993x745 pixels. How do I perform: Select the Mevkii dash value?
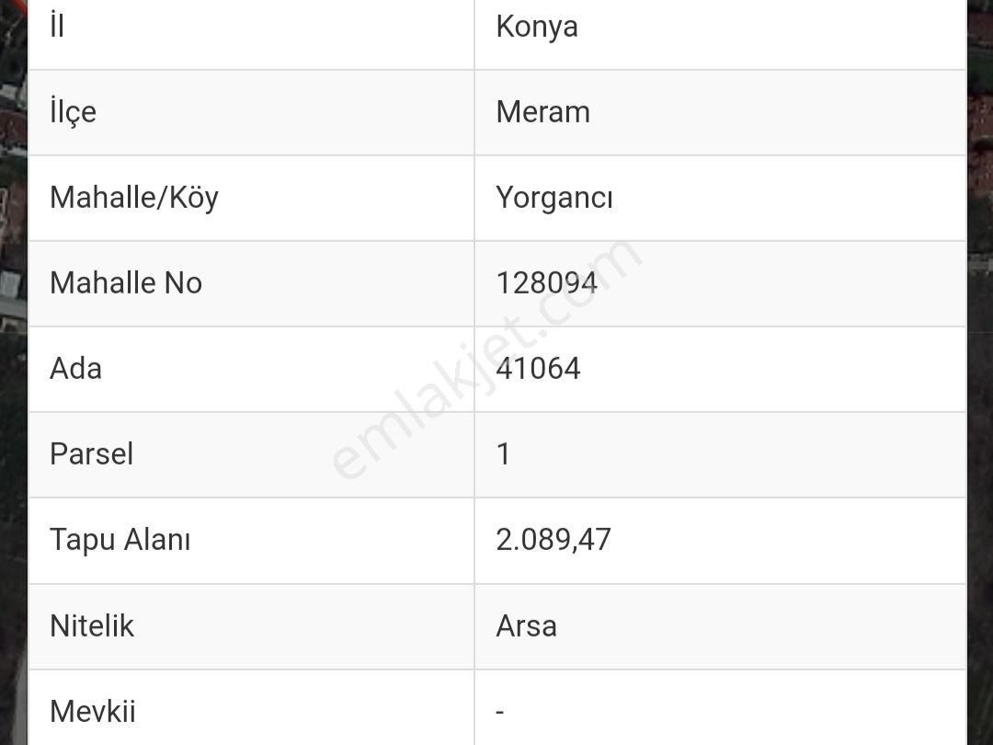(500, 712)
